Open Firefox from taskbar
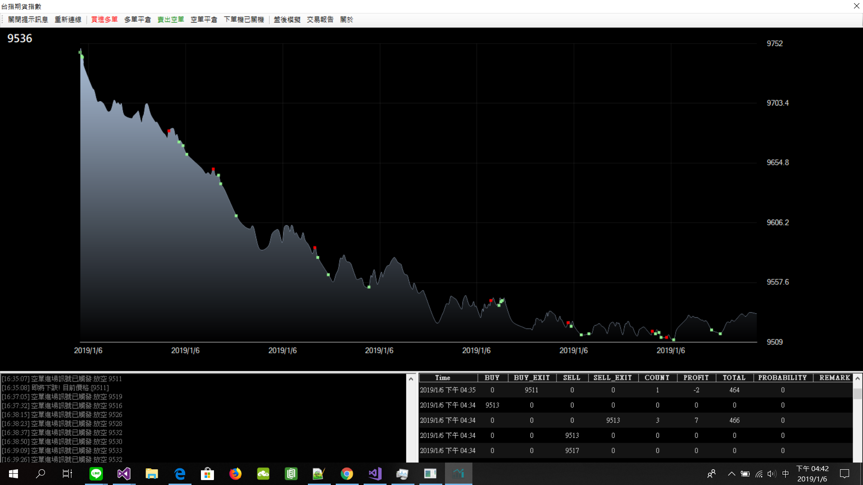 (x=236, y=474)
